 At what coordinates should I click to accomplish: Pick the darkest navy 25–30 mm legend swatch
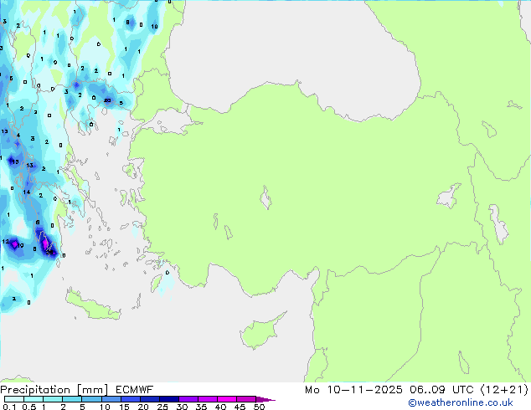tap(169, 399)
